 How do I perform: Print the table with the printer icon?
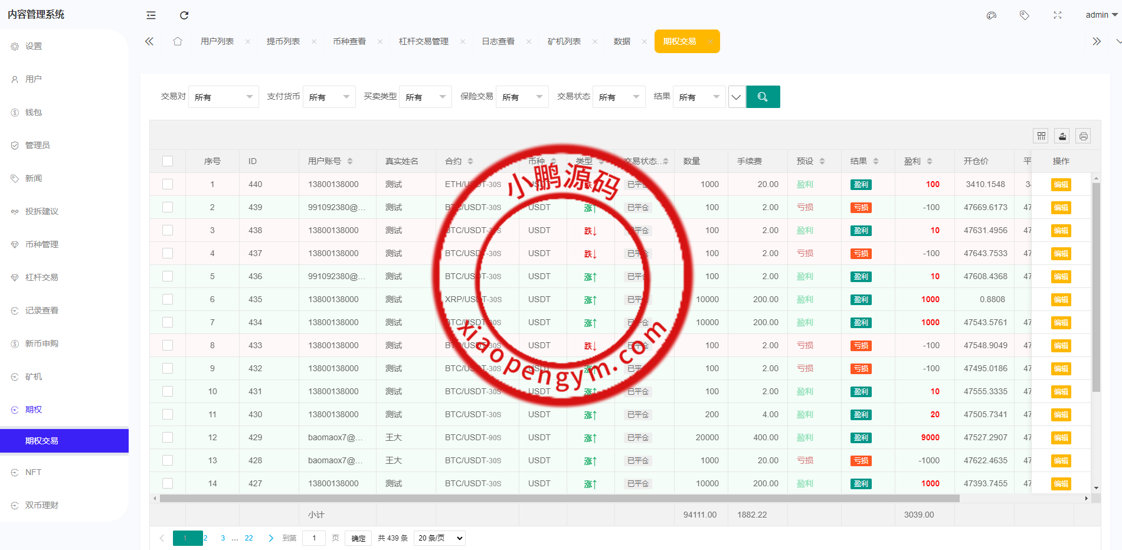point(1083,136)
